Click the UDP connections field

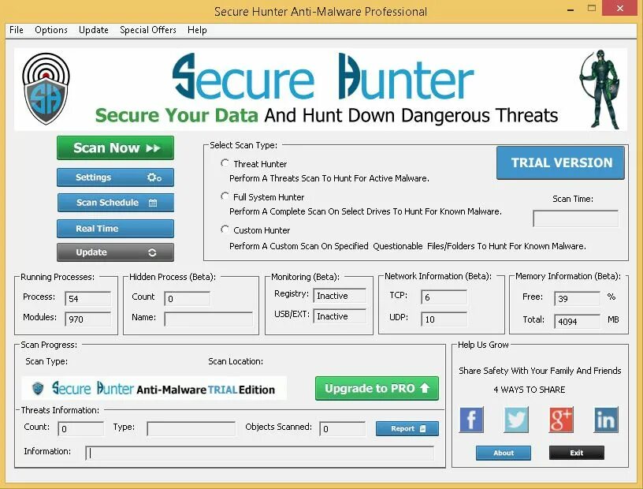click(444, 319)
